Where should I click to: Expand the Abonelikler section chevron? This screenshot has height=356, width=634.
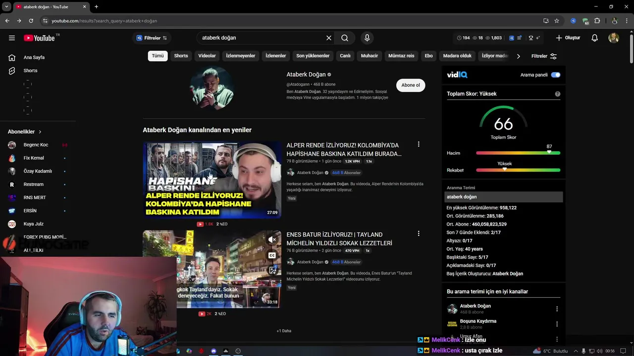point(40,132)
